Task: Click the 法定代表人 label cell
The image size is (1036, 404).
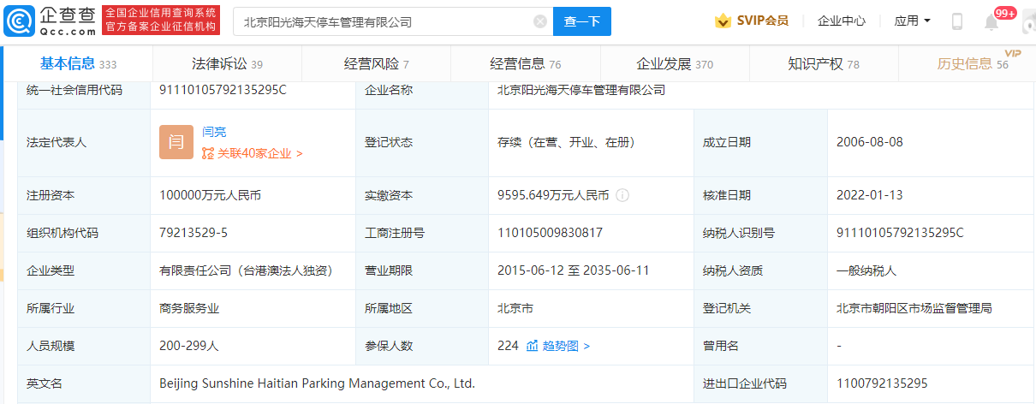Action: 84,142
